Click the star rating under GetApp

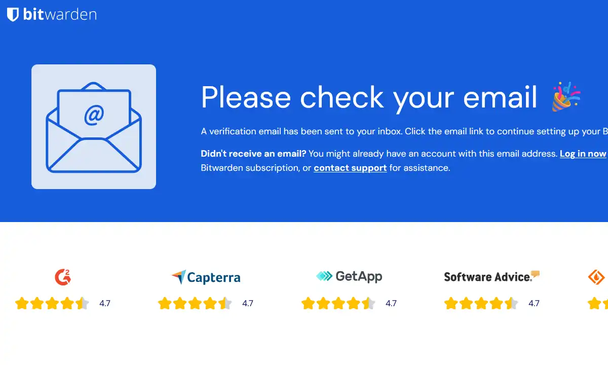(x=338, y=304)
